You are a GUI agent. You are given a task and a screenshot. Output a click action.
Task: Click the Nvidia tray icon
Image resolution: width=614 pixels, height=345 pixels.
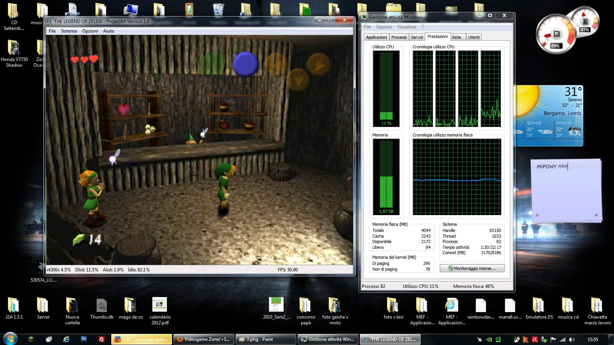[489, 339]
